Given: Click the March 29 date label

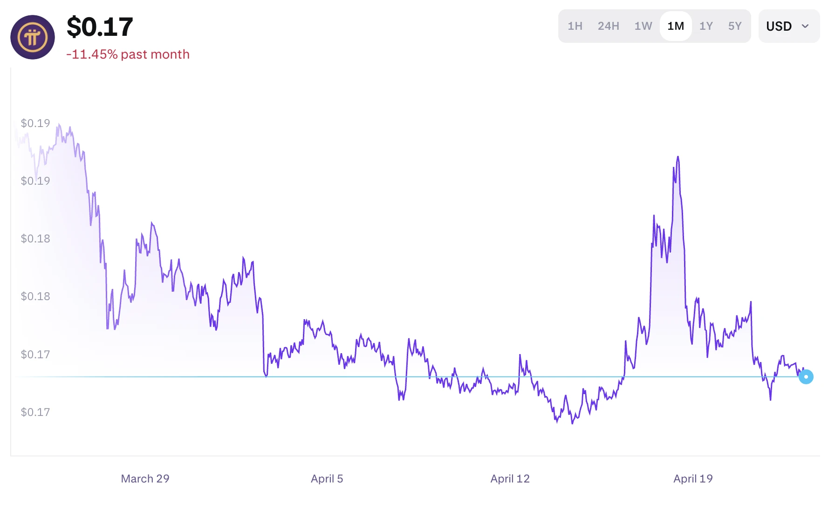Looking at the screenshot, I should click(x=145, y=479).
